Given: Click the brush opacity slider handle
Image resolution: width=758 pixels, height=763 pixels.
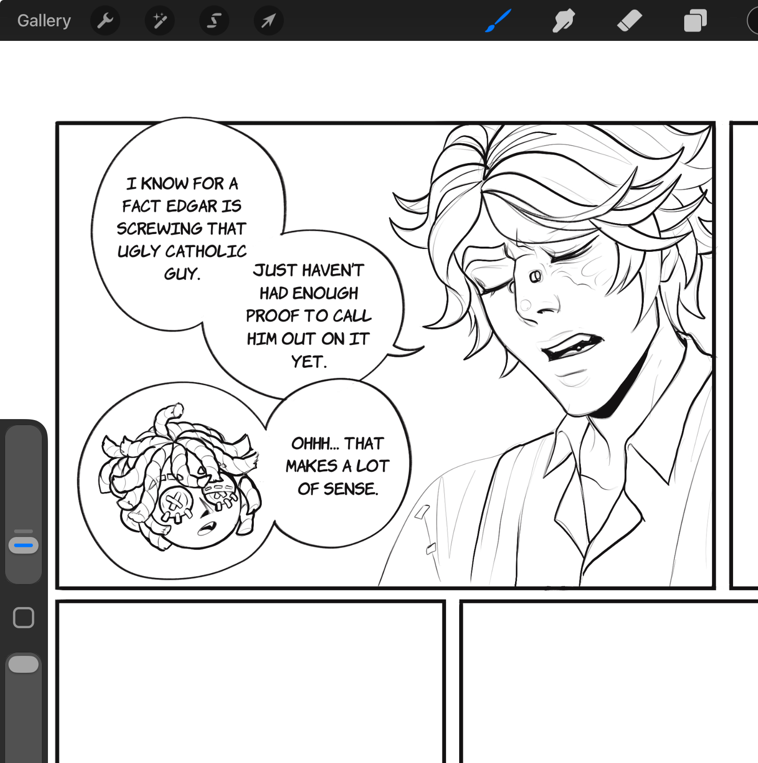Looking at the screenshot, I should [x=23, y=664].
